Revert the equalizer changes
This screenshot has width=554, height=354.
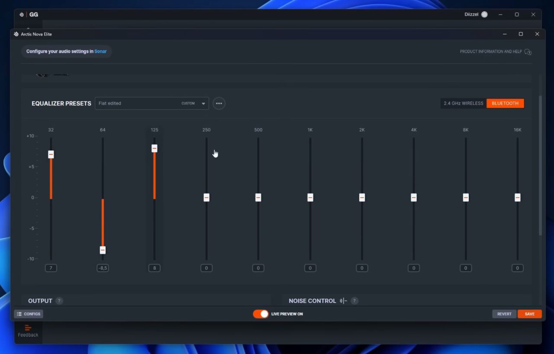(x=504, y=314)
